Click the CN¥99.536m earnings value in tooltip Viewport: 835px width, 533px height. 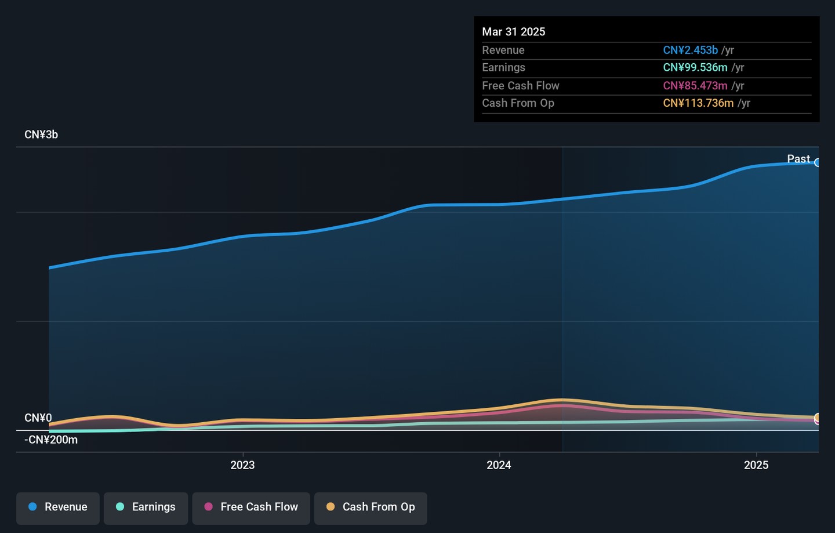(x=695, y=68)
